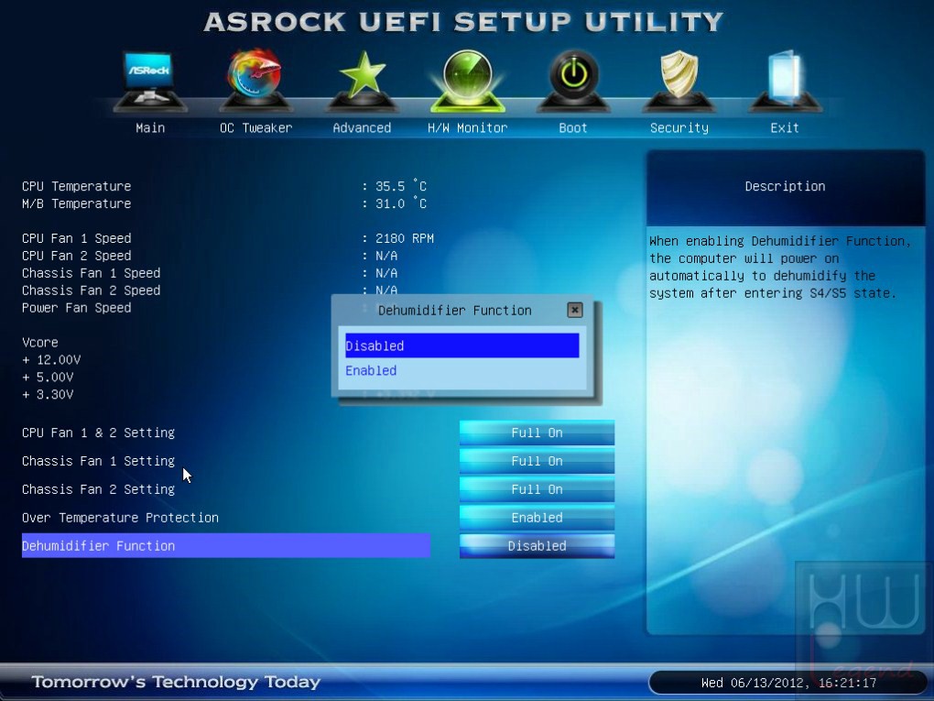Switch to the Boot tab label
934x701 pixels.
point(573,127)
